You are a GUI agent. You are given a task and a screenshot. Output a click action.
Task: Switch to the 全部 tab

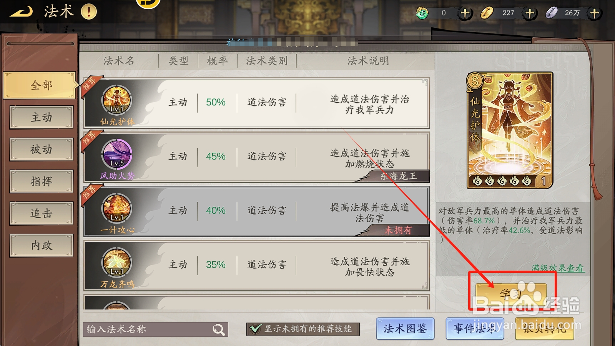tap(40, 85)
